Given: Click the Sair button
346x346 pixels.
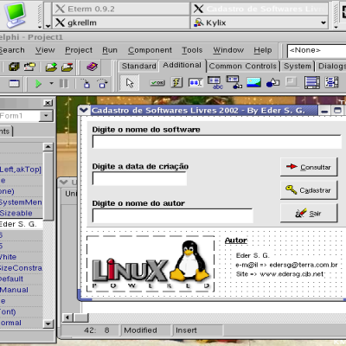Looking at the screenshot, I should click(309, 213).
